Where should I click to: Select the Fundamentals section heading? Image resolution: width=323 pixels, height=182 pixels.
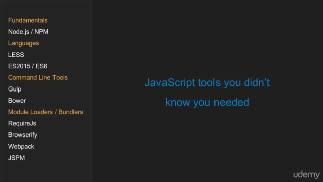pyautogui.click(x=28, y=20)
